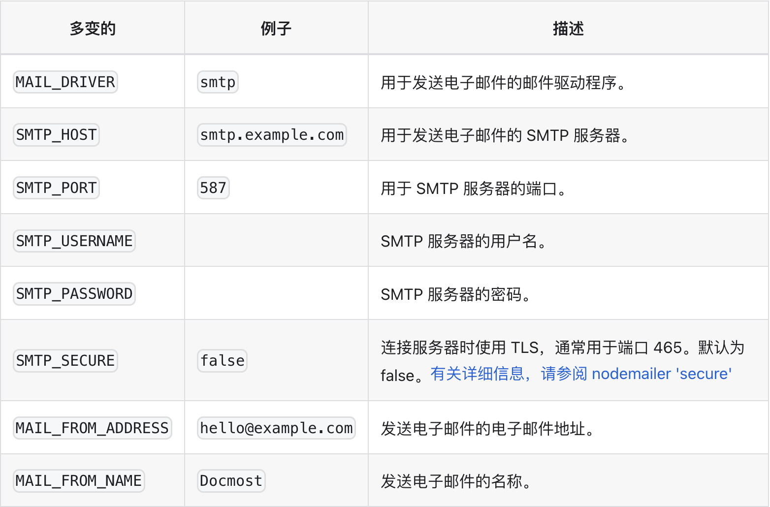Select the MAIL_DRIVER variable code
Viewport: 770px width, 507px height.
(65, 82)
